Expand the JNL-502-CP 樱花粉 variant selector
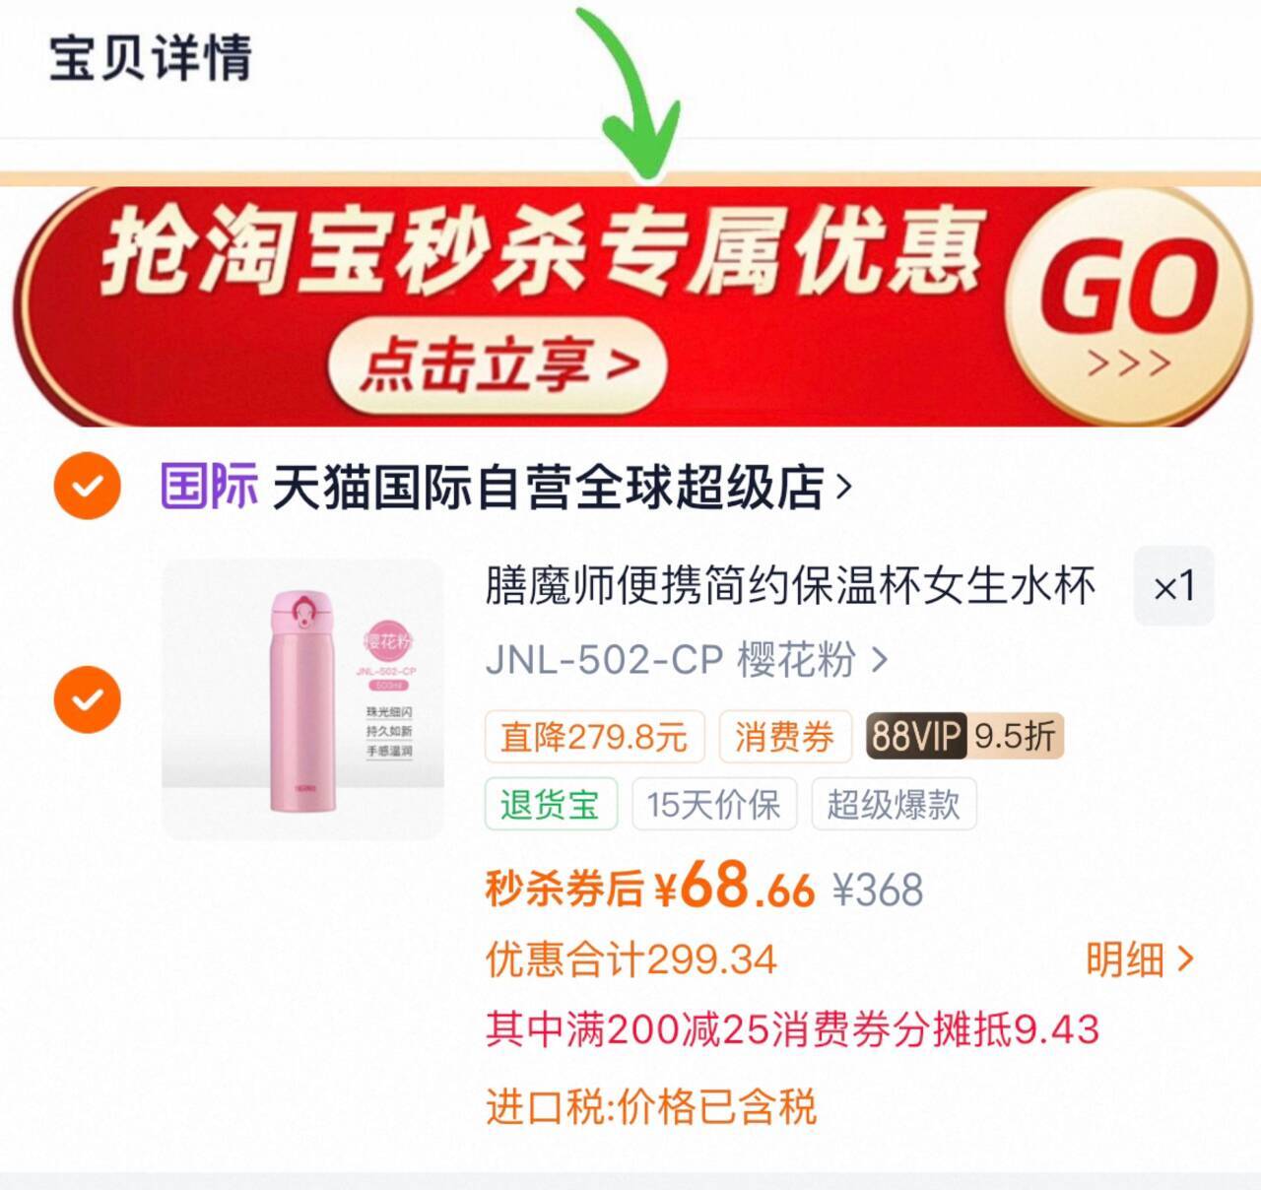 (687, 659)
